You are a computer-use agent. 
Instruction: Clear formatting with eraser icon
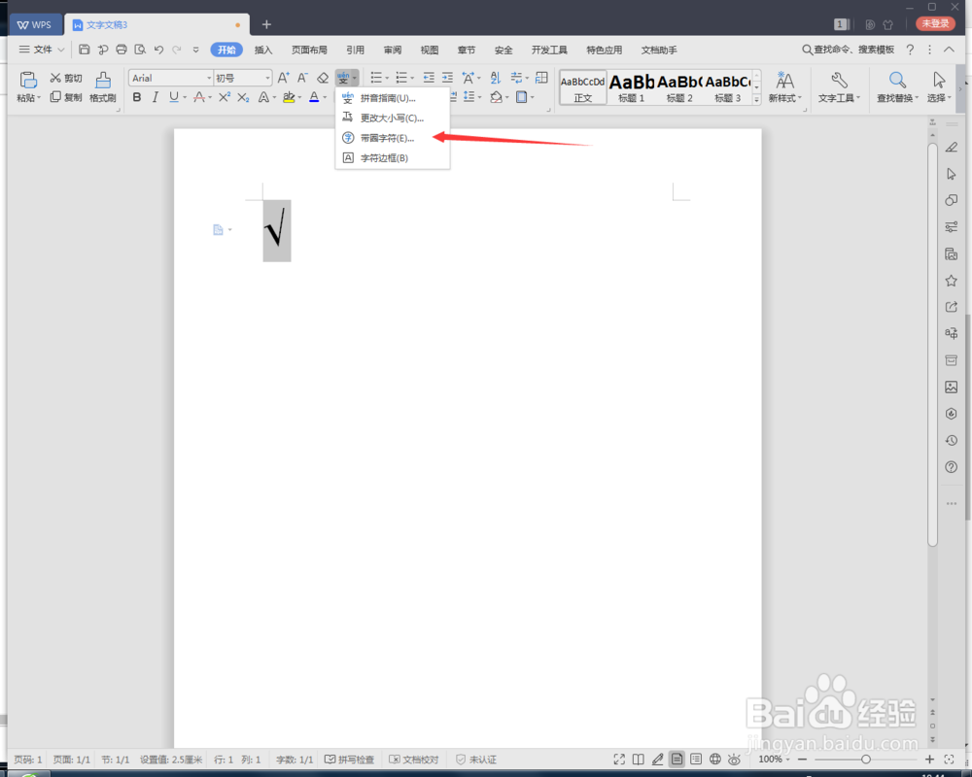323,78
